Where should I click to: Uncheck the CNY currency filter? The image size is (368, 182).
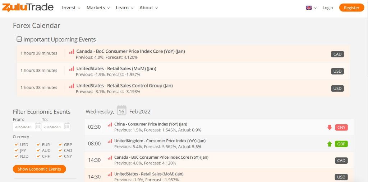coord(60,156)
